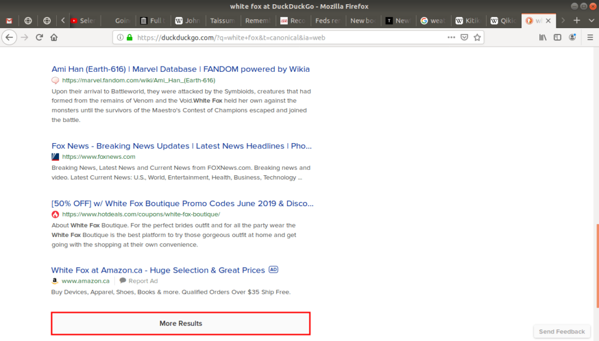The image size is (599, 341).
Task: Open page actions three-dot menu
Action: click(451, 37)
